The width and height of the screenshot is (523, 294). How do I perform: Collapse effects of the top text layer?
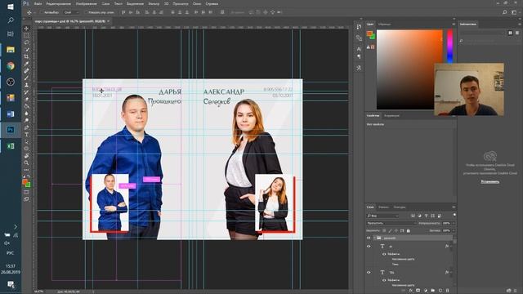(451, 247)
